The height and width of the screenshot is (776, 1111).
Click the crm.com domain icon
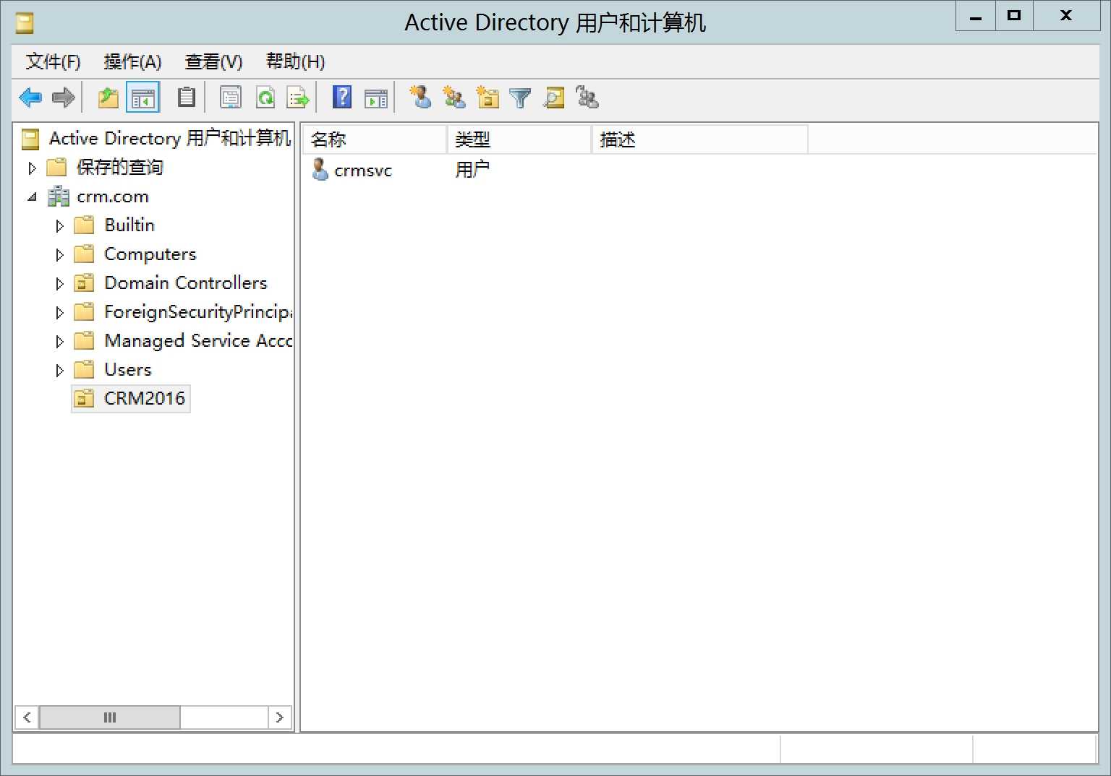pyautogui.click(x=59, y=197)
